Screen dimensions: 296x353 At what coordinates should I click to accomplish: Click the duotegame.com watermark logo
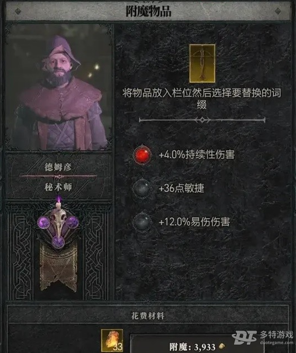[263, 338]
